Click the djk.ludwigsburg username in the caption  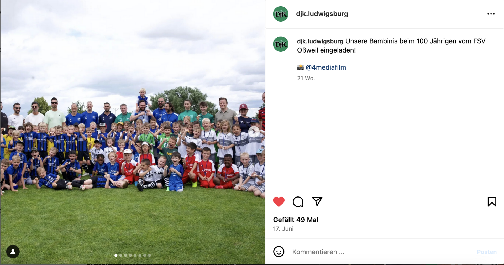(x=320, y=41)
